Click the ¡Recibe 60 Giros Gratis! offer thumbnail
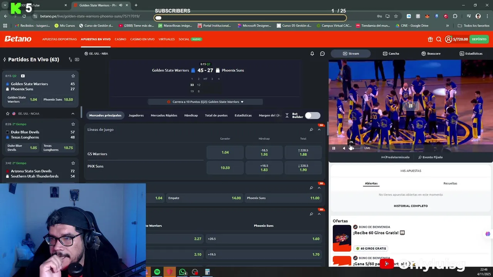Image resolution: width=493 pixels, height=277 pixels. [x=342, y=238]
